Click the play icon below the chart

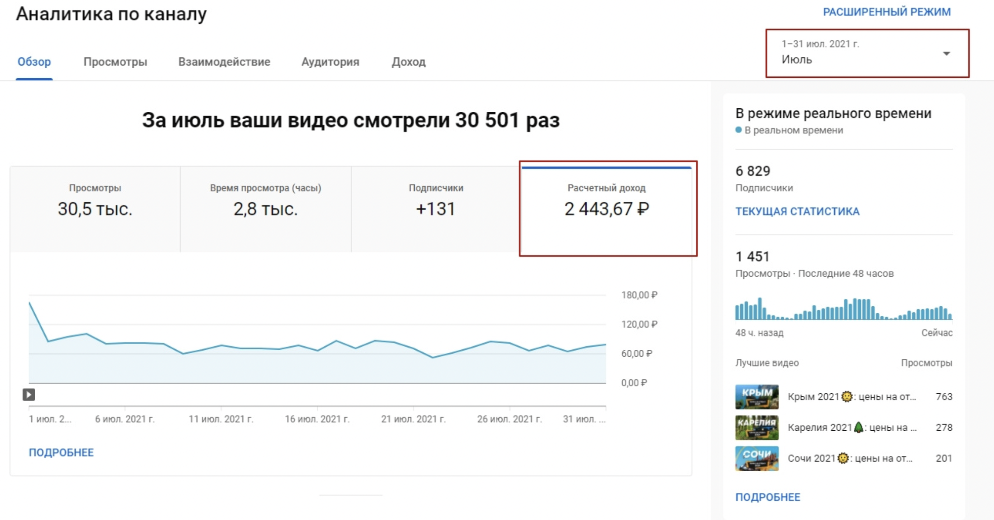(29, 395)
